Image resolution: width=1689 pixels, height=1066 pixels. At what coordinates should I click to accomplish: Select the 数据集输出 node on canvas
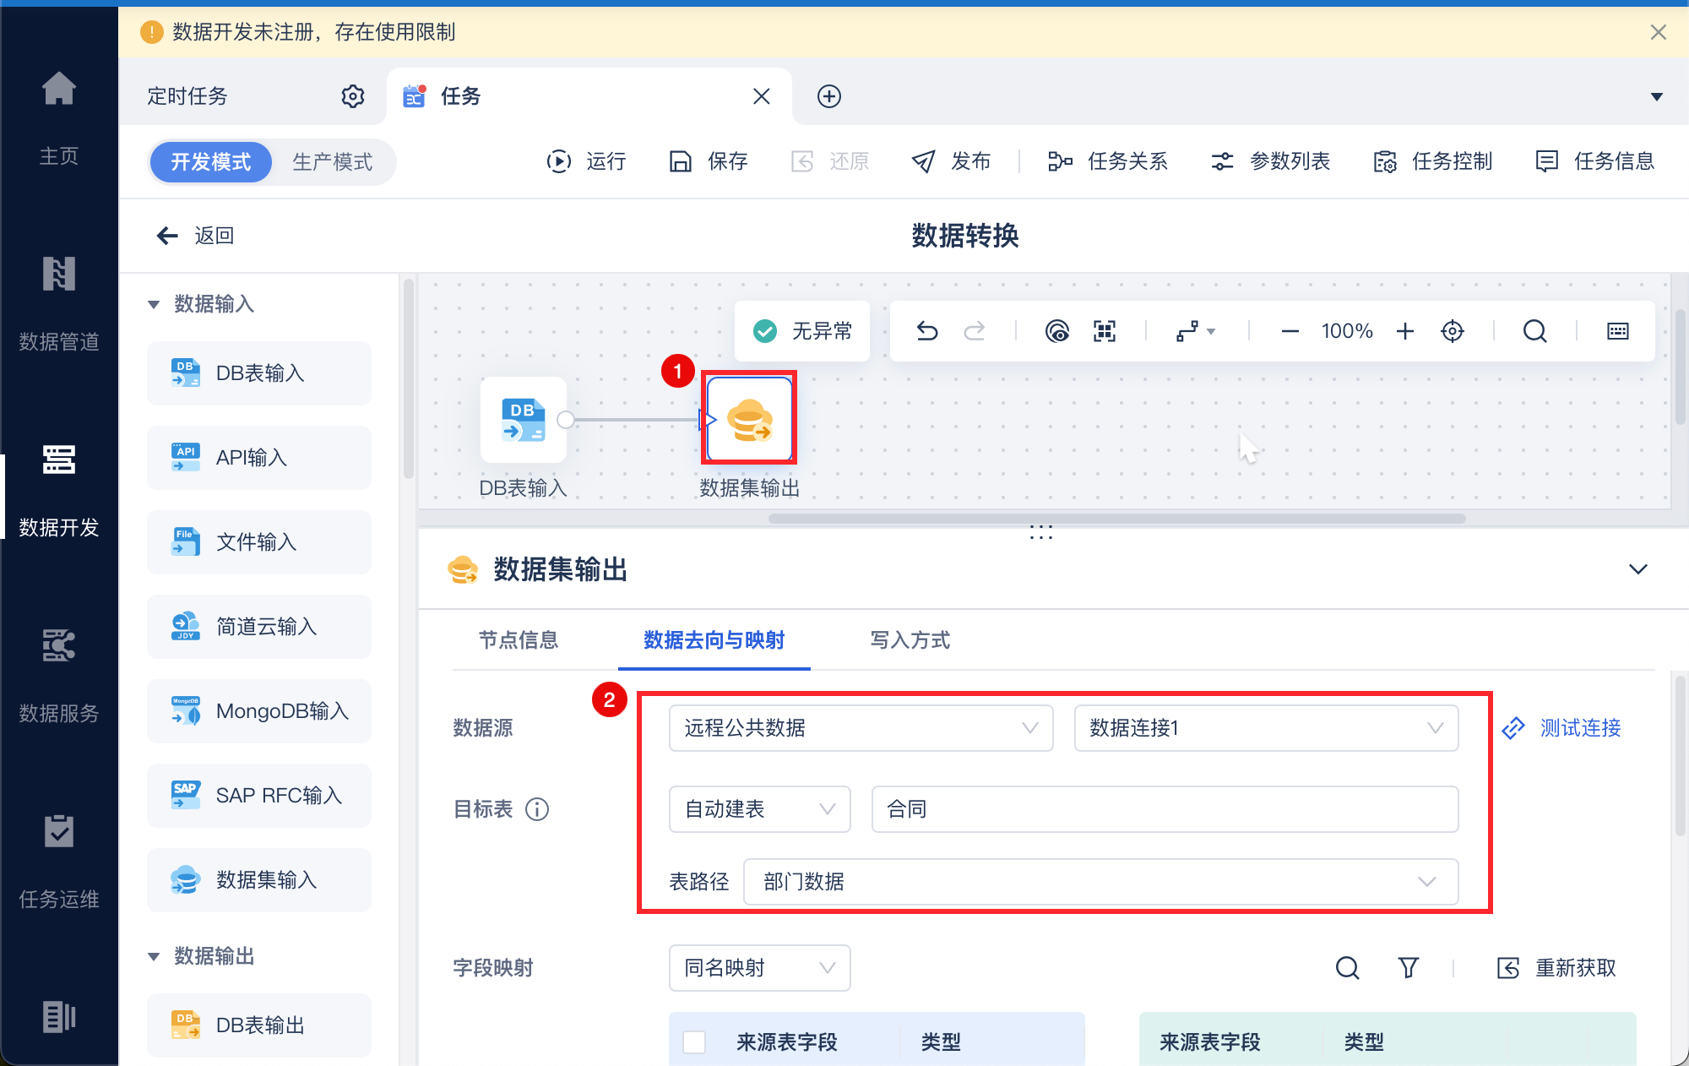750,420
